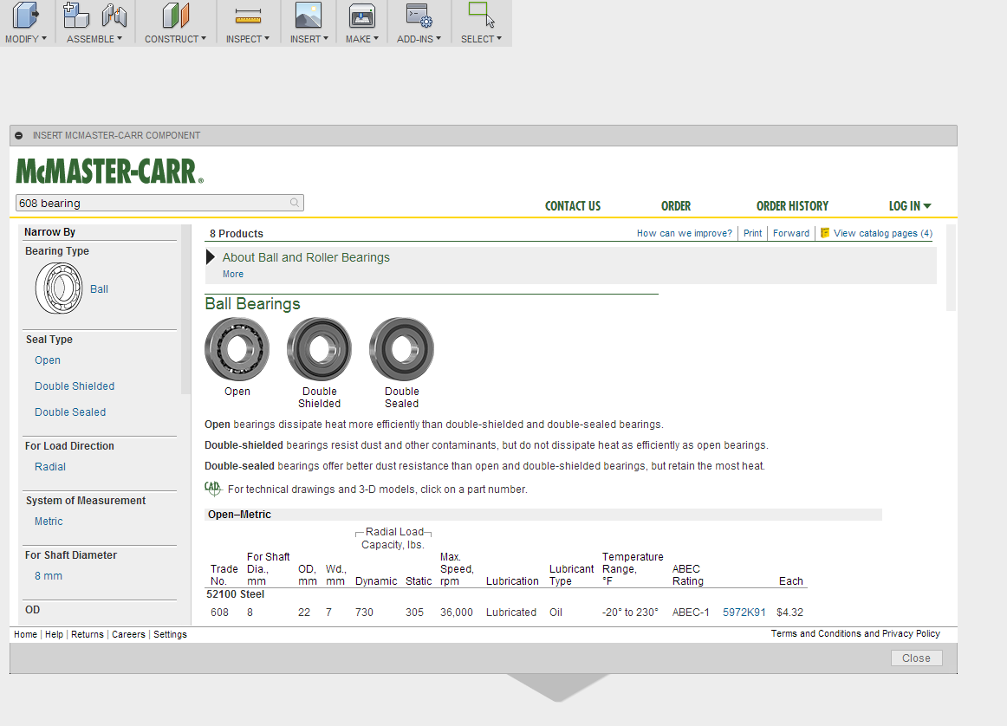Click the results page vertical scrollbar
The image size is (1007, 726).
952,268
